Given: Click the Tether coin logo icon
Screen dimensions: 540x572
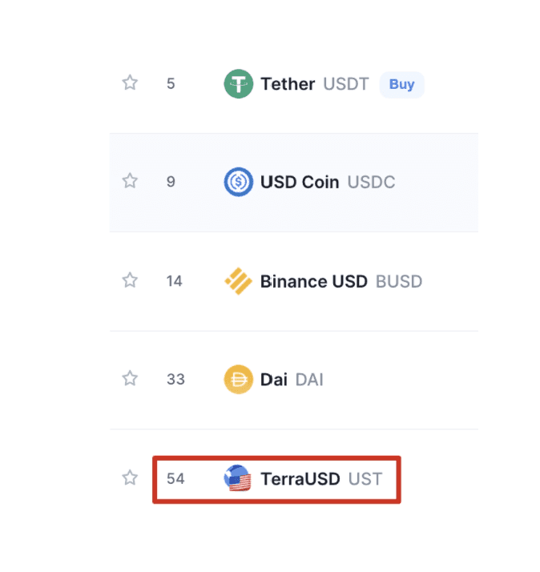Looking at the screenshot, I should (238, 84).
